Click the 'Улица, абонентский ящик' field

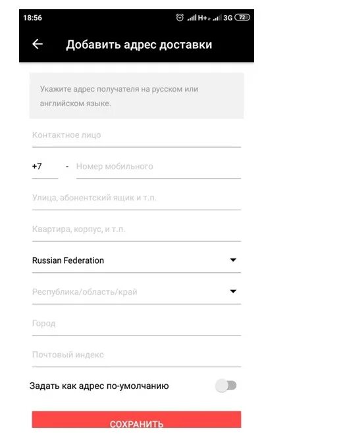pos(136,198)
